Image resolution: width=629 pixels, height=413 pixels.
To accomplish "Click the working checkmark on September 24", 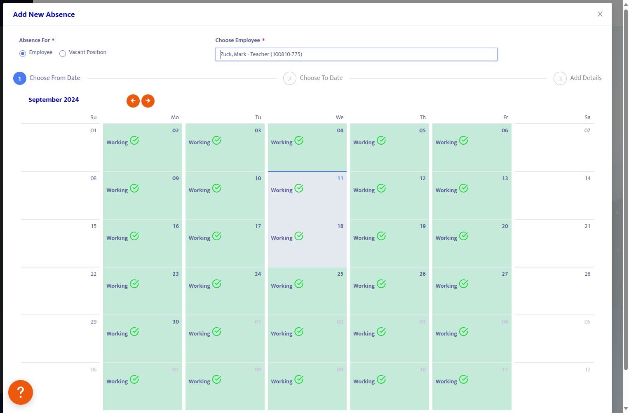I will (217, 284).
